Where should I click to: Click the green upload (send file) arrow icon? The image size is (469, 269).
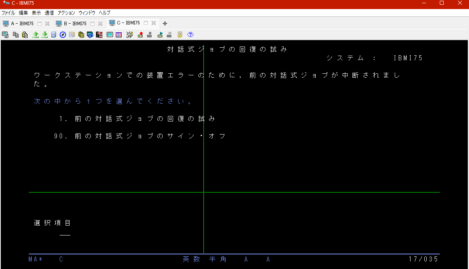[x=36, y=35]
